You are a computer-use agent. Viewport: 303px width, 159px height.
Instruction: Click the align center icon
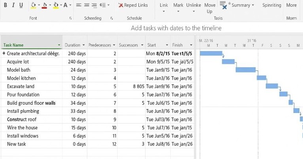pos(87,5)
